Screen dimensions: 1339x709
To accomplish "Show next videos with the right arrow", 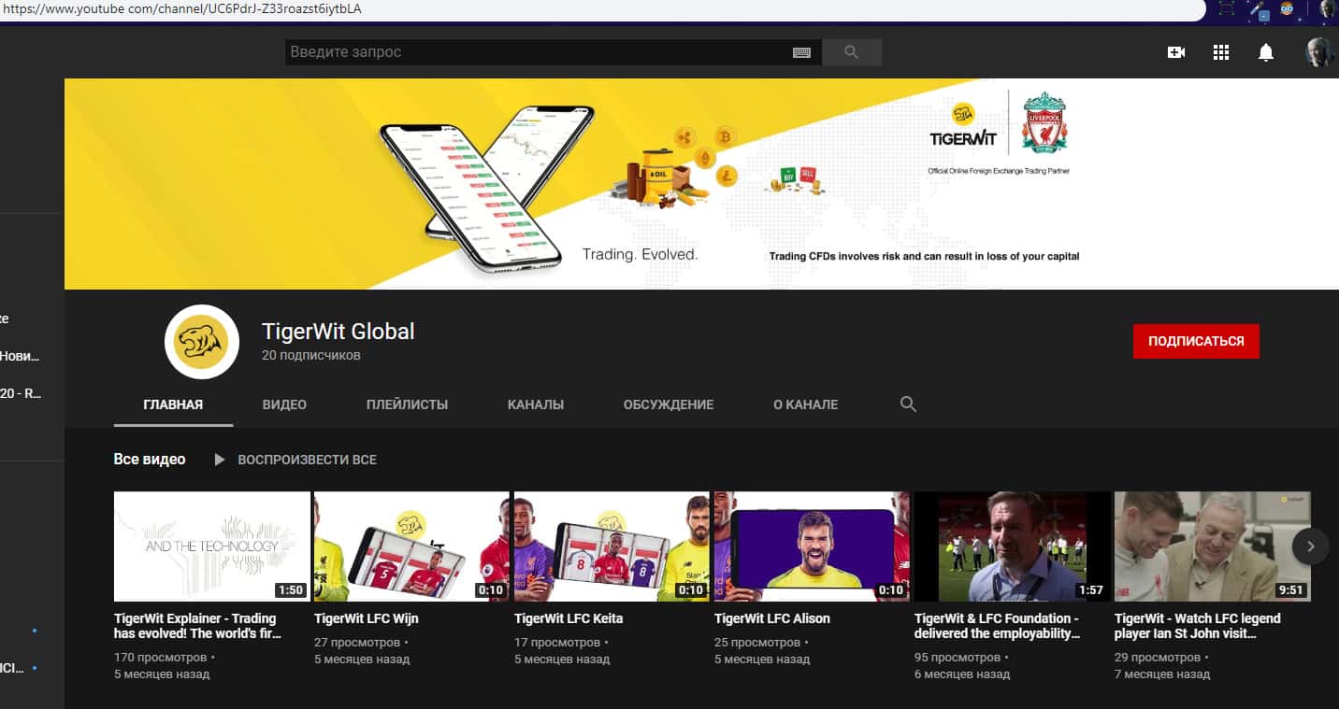I will (1311, 546).
